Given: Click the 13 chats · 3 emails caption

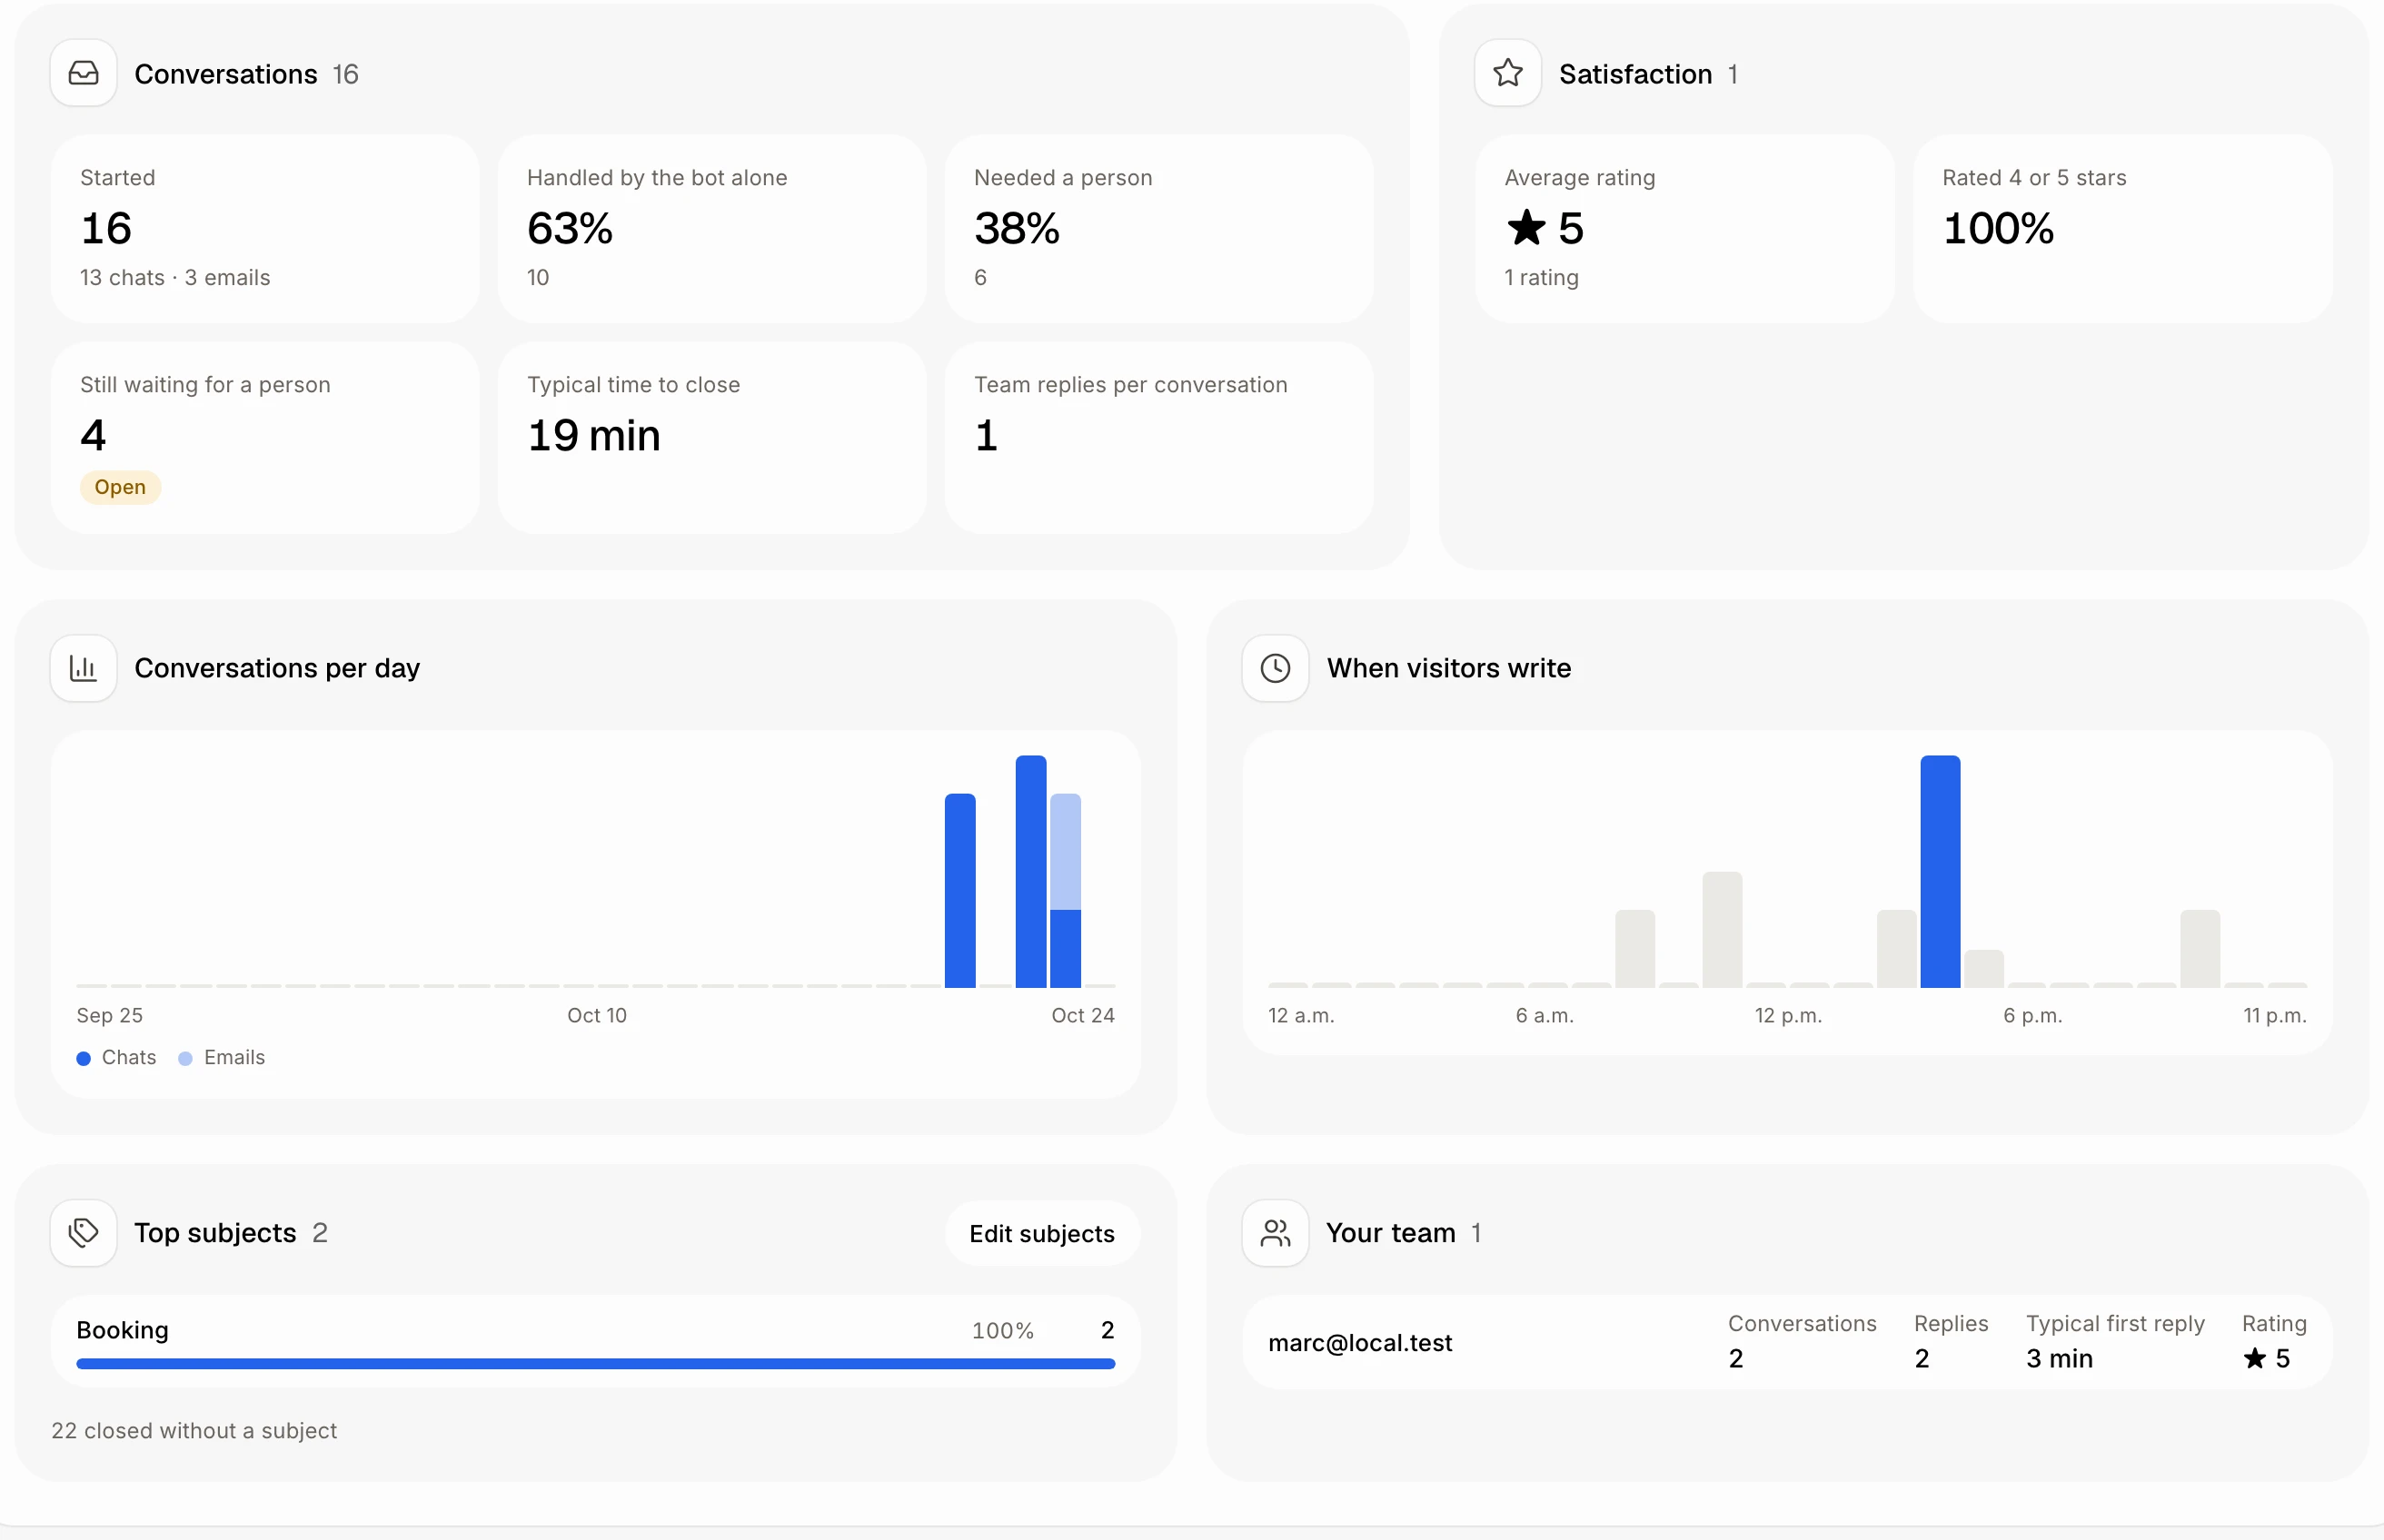Looking at the screenshot, I should [175, 277].
